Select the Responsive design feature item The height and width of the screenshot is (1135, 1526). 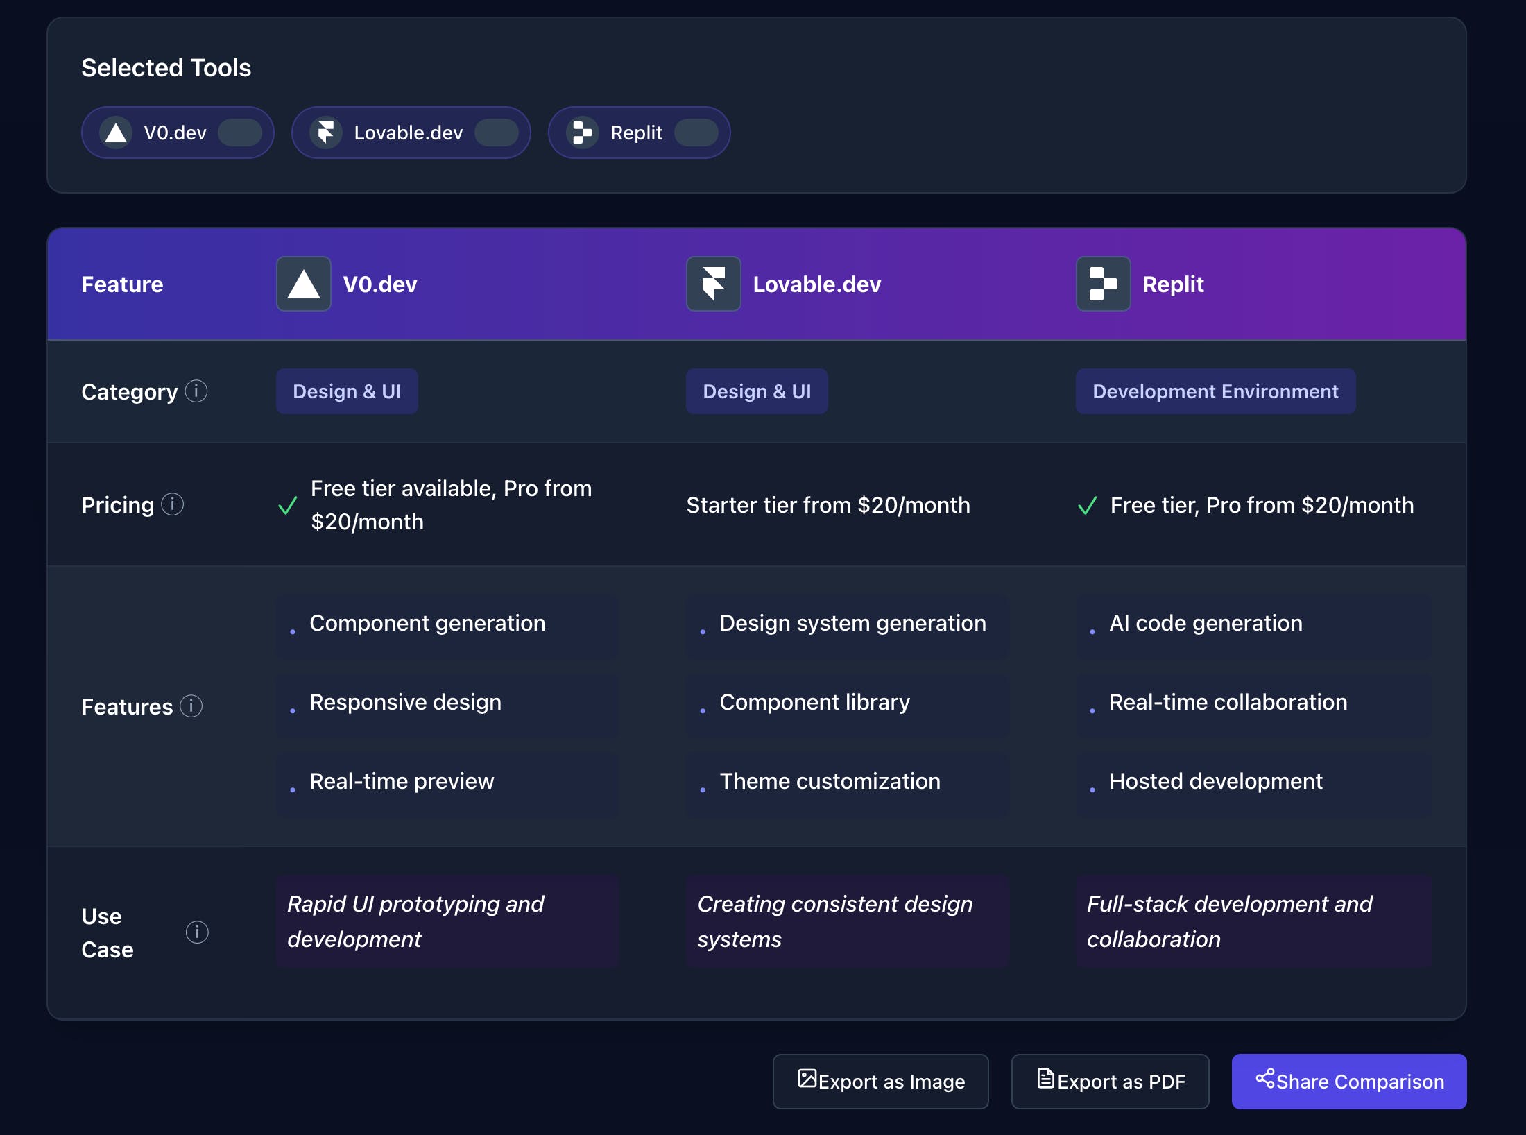(x=447, y=706)
